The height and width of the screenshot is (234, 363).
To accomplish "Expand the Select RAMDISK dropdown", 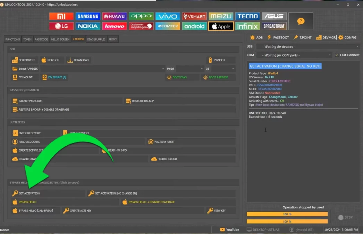I will point(103,69).
